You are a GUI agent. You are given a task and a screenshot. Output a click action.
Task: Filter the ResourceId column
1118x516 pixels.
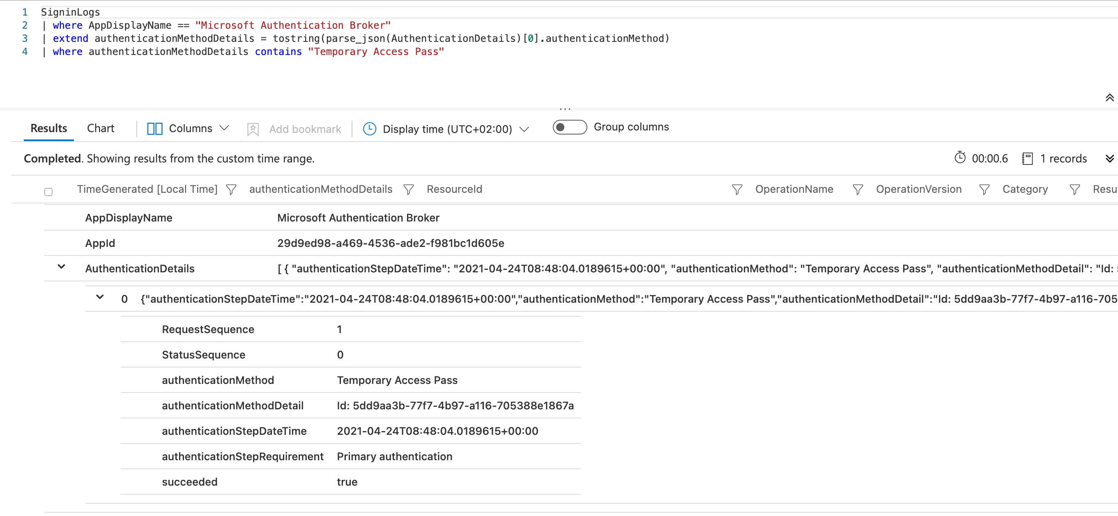point(737,190)
